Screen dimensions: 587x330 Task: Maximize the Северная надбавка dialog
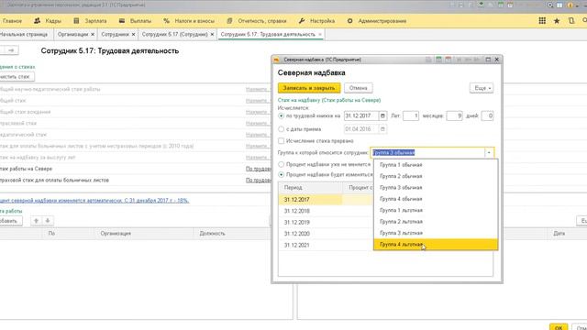(x=488, y=60)
